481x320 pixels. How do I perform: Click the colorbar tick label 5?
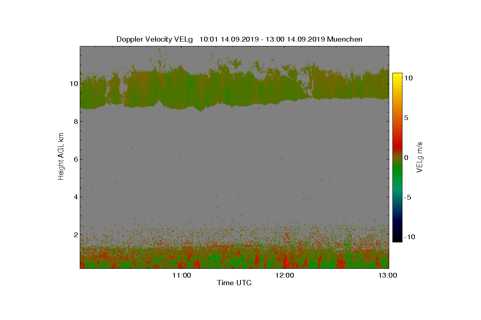(x=406, y=118)
